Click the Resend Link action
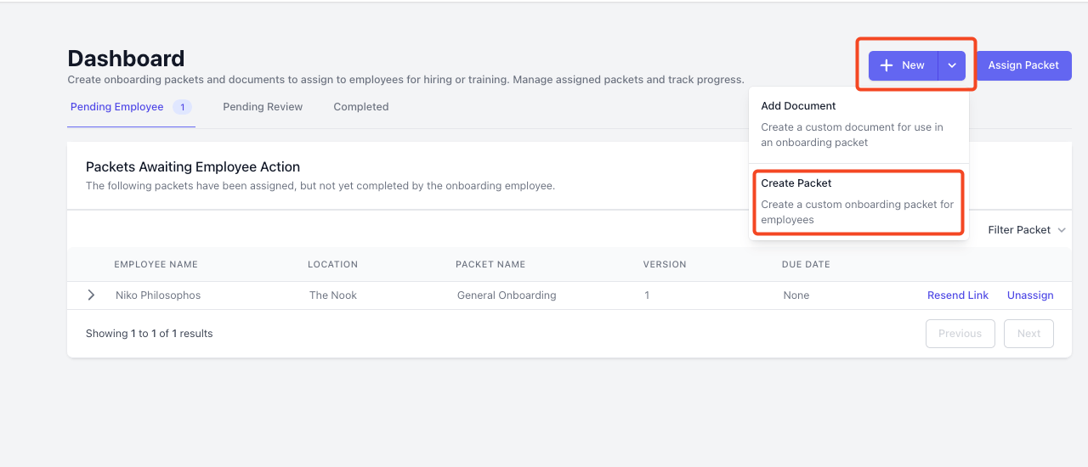1088x467 pixels. click(x=958, y=295)
